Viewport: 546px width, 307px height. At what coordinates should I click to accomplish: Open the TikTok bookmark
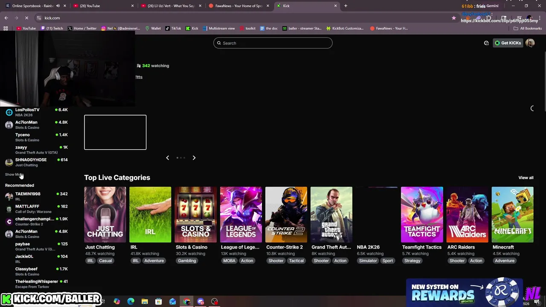coord(174,29)
